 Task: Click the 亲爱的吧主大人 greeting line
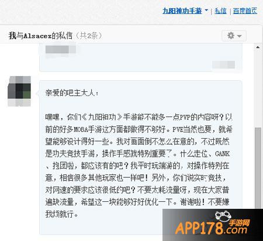tap(72, 93)
